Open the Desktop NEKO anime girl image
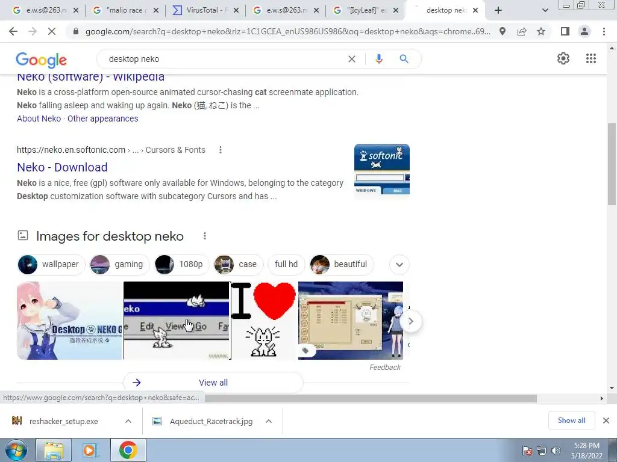617x462 pixels. coord(70,321)
